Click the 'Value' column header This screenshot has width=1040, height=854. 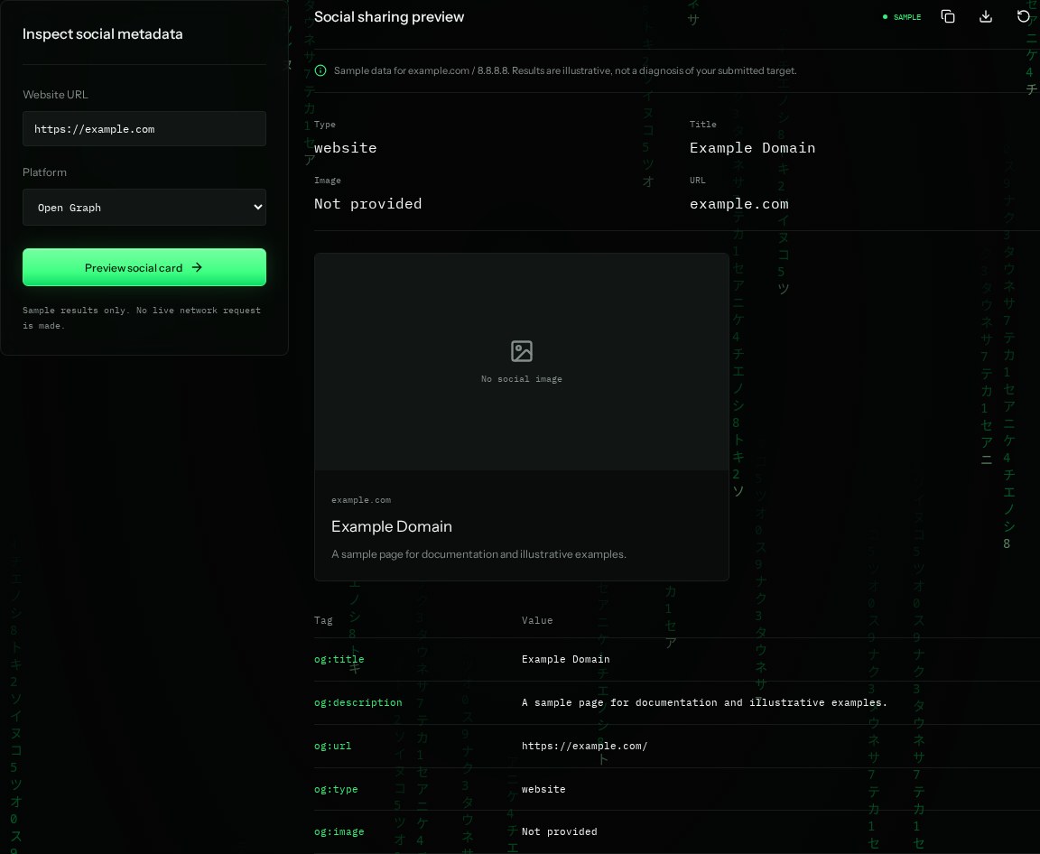[536, 620]
